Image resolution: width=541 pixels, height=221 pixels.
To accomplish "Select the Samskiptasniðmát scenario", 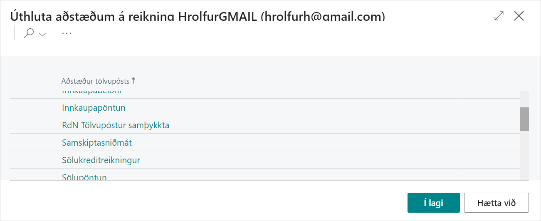I will (97, 143).
